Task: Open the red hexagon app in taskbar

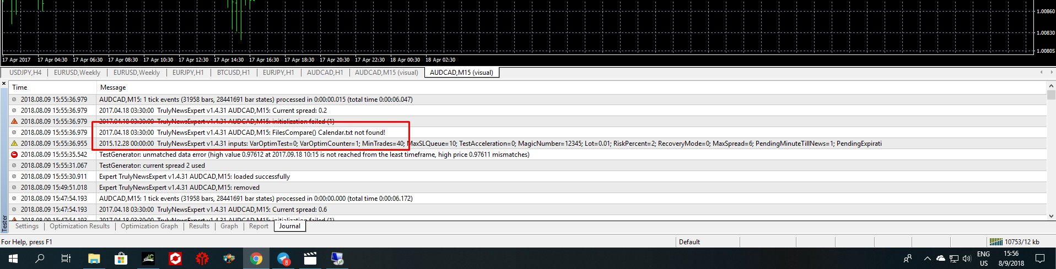Action: (175, 259)
